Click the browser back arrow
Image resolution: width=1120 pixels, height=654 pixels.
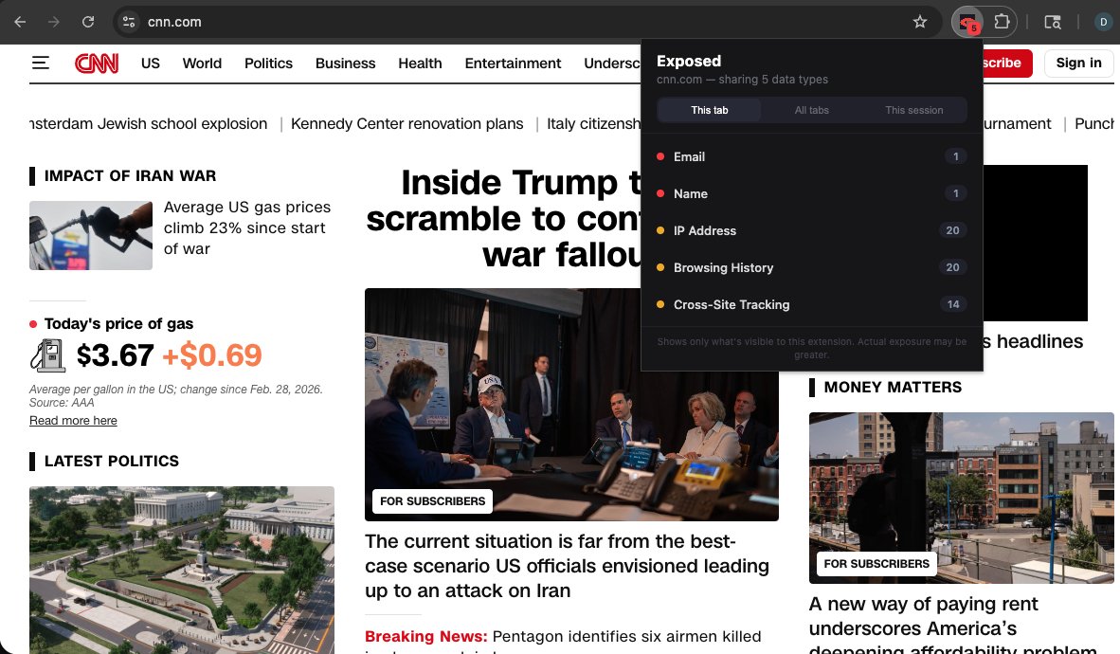pos(20,22)
